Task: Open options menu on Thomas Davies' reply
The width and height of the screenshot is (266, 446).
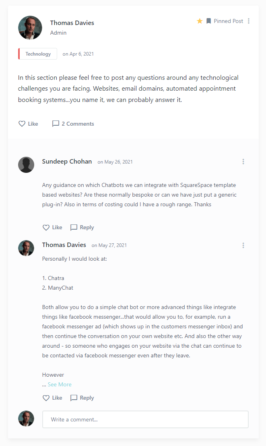Action: pyautogui.click(x=243, y=245)
